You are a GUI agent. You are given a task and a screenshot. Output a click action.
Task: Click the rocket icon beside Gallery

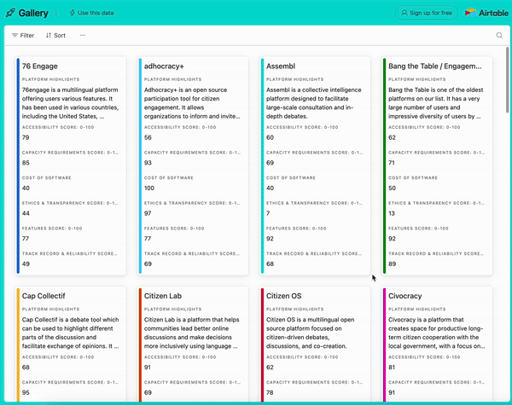10,13
